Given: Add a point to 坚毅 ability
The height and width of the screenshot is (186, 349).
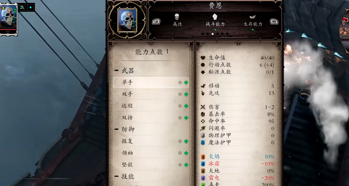Looking at the screenshot, I should (186, 165).
